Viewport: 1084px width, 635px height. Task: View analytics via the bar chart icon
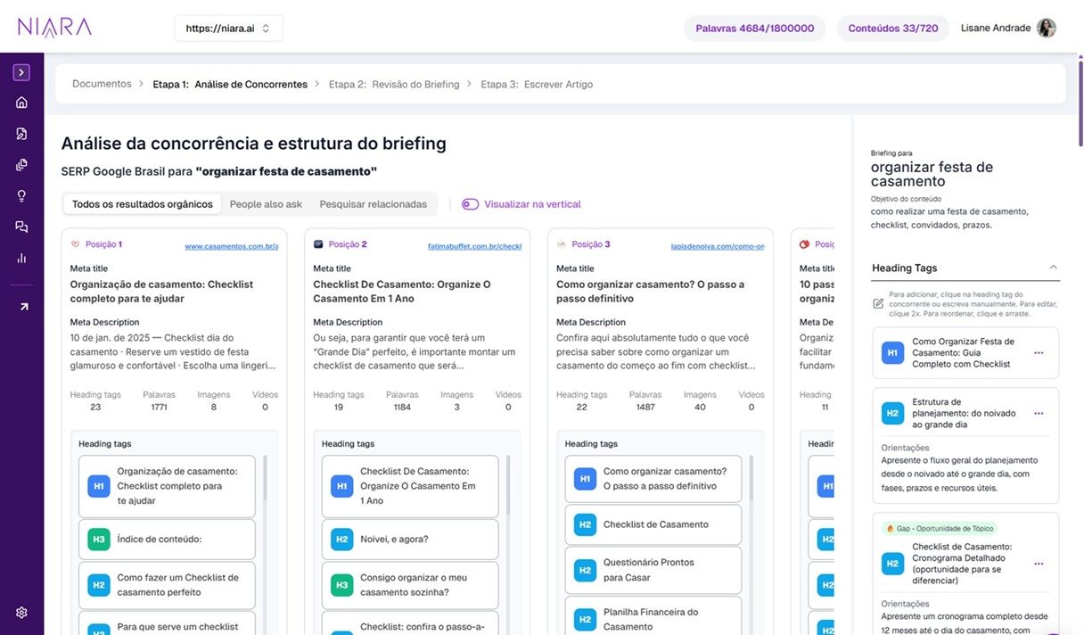[x=21, y=258]
